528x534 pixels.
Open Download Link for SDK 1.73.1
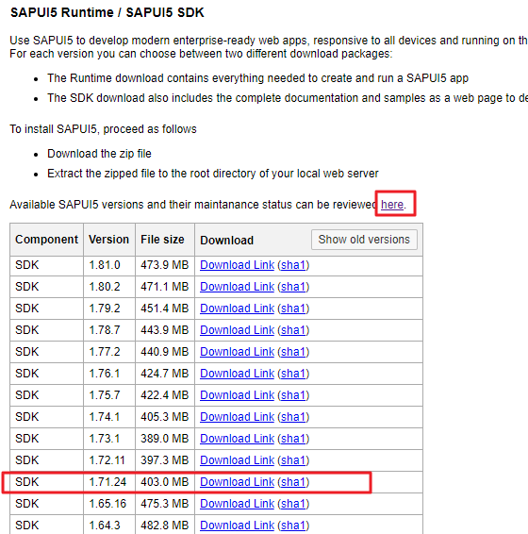pyautogui.click(x=237, y=439)
